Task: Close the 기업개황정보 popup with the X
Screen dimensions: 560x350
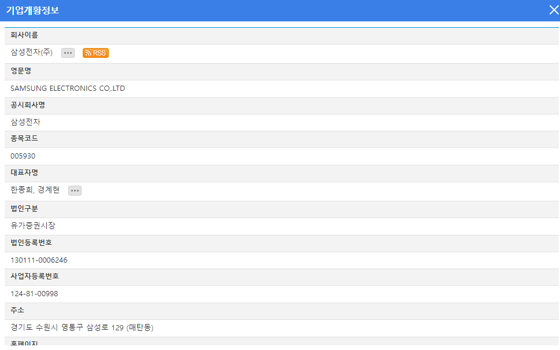Action: pyautogui.click(x=554, y=10)
